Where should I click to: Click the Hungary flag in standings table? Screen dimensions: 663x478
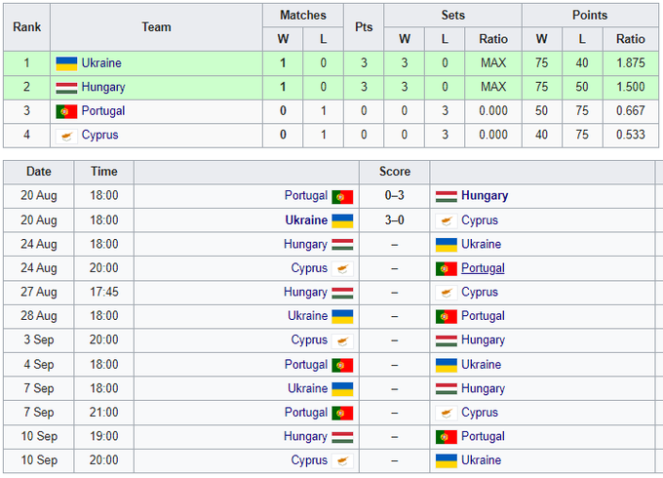(x=66, y=88)
